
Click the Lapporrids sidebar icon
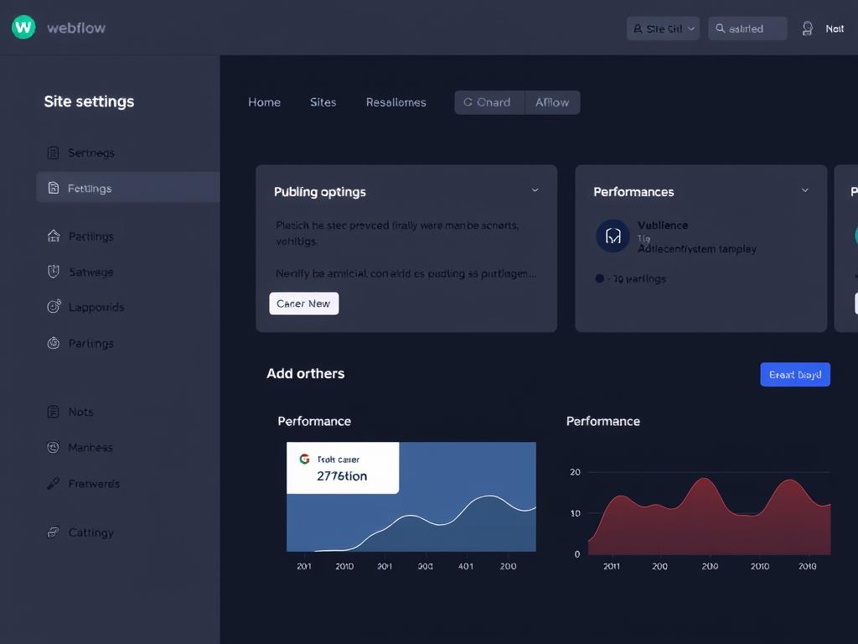coord(54,307)
